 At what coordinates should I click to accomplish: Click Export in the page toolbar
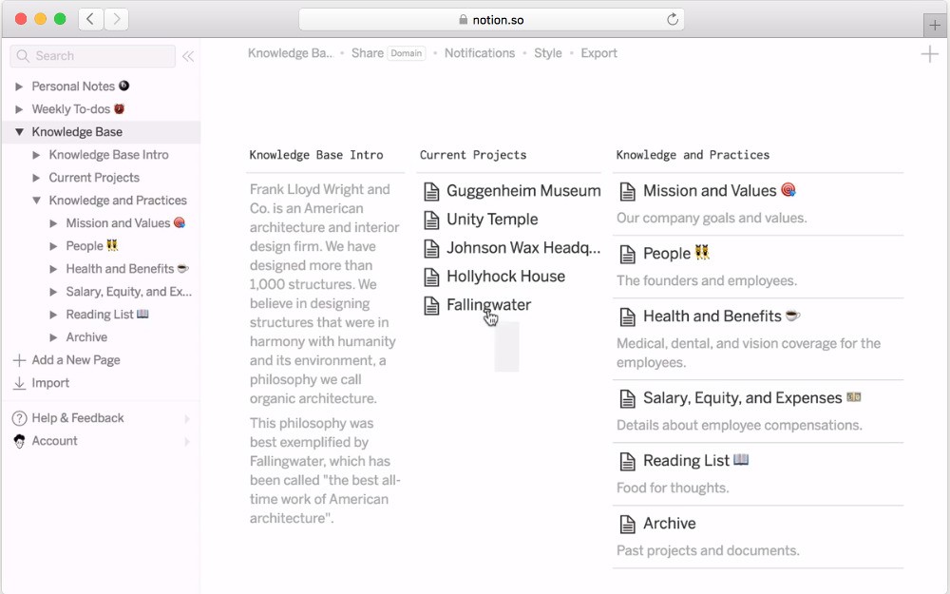(598, 53)
